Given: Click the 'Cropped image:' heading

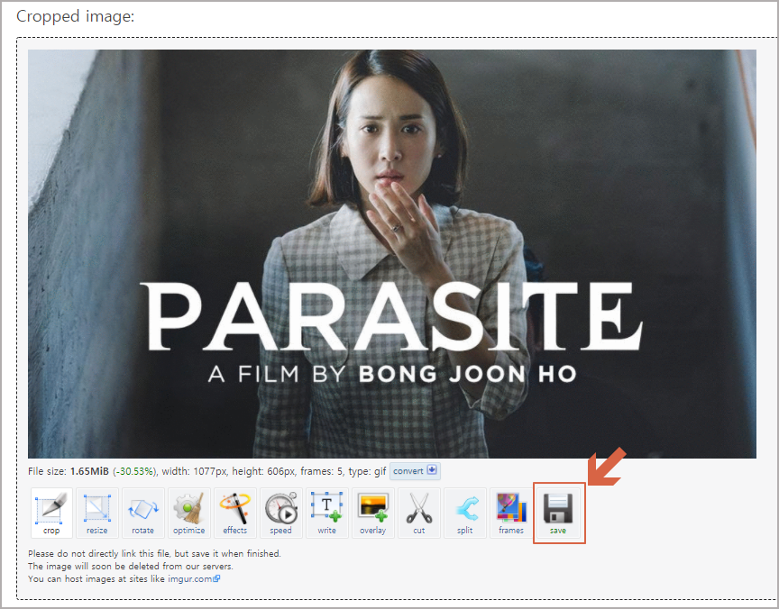Looking at the screenshot, I should (x=76, y=16).
